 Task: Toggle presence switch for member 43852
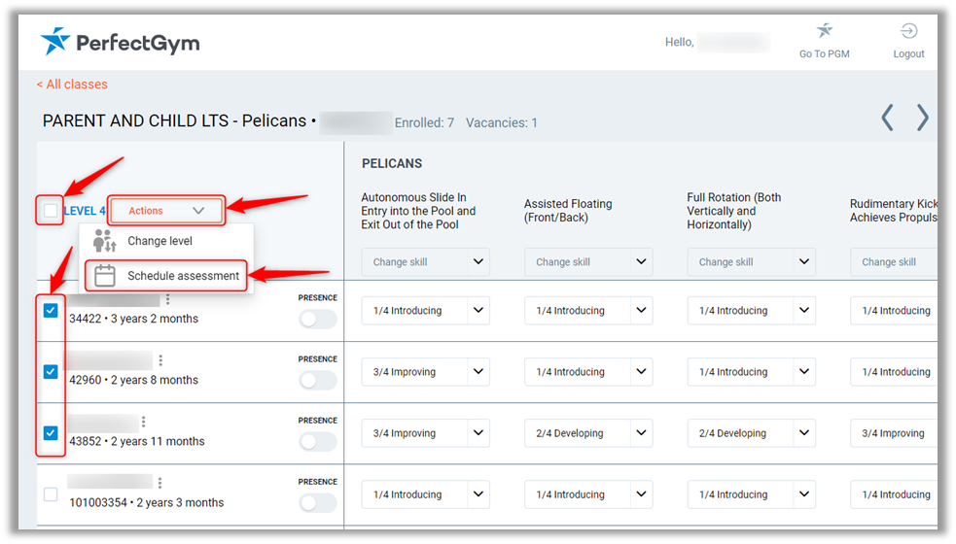318,442
